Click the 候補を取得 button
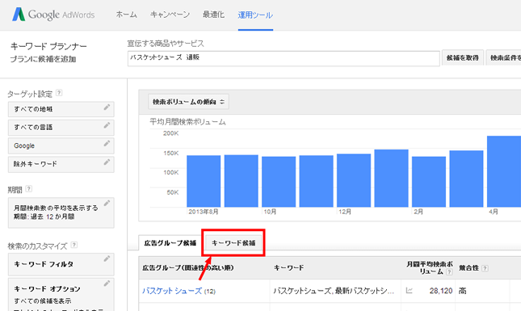Viewport: 521px width, 311px height. click(x=463, y=58)
